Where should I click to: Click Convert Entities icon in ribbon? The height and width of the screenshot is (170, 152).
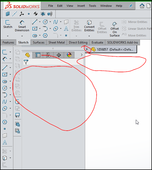point(89,22)
